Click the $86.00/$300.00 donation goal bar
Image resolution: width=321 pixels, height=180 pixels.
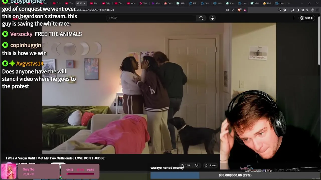click(x=235, y=175)
